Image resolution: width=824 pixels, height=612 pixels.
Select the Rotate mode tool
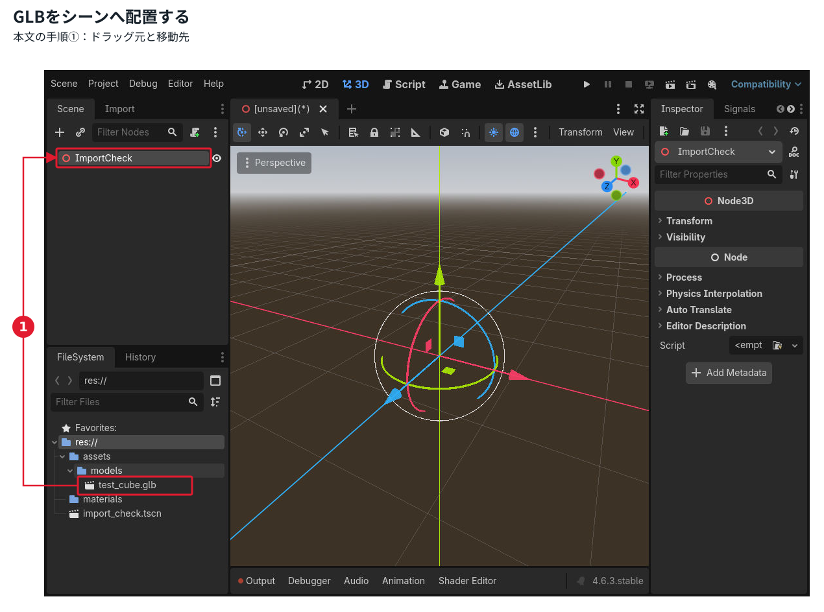click(284, 132)
